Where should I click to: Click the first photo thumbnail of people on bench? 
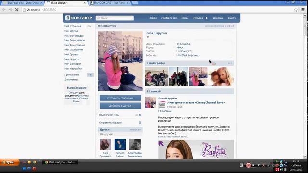157,76
